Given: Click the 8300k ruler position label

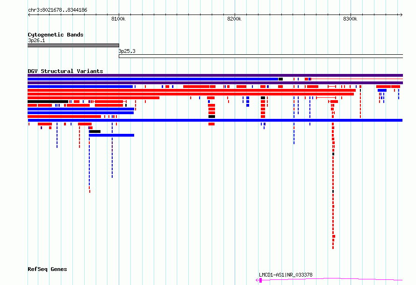Looking at the screenshot, I should (x=350, y=19).
